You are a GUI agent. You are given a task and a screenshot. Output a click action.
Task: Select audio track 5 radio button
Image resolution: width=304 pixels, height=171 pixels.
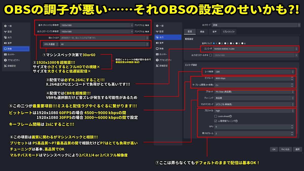(237, 43)
